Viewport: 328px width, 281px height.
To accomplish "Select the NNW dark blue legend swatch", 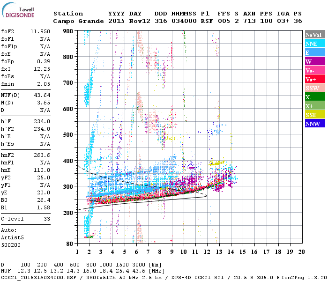I will [x=315, y=124].
